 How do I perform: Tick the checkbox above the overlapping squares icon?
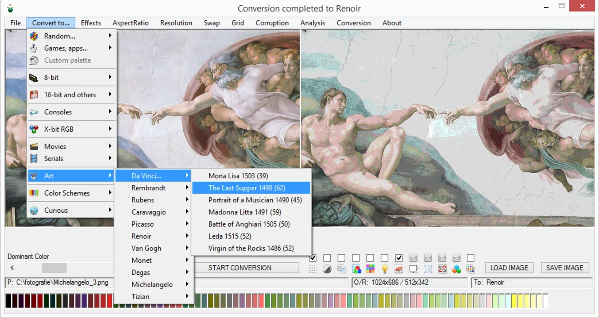point(341,258)
